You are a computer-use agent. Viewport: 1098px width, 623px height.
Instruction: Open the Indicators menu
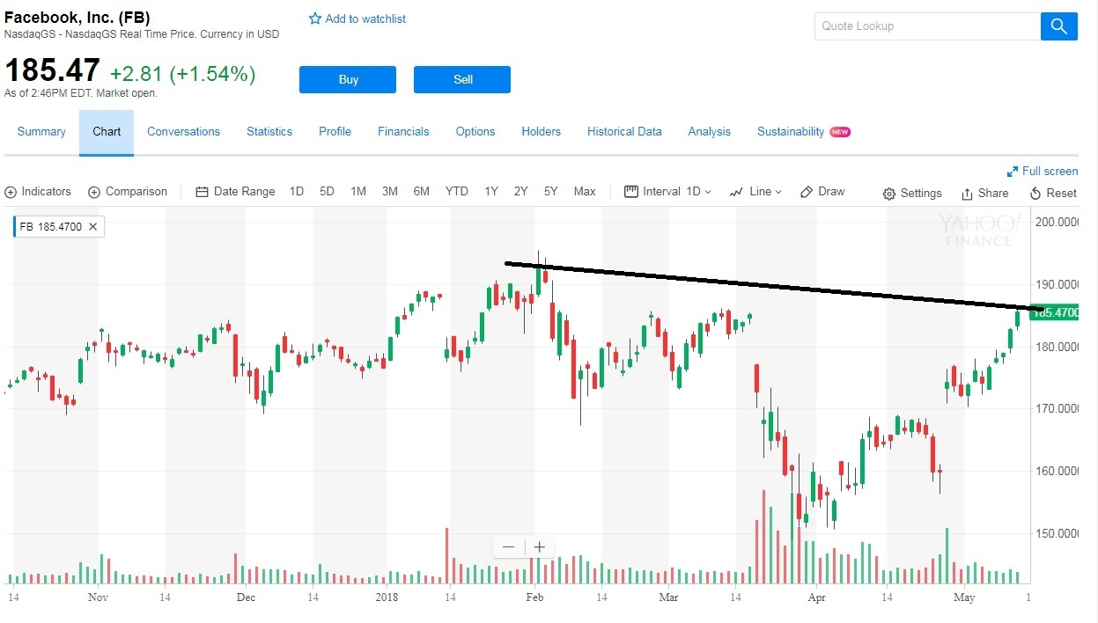click(x=39, y=191)
